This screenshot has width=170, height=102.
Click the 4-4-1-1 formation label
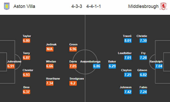click(93, 6)
